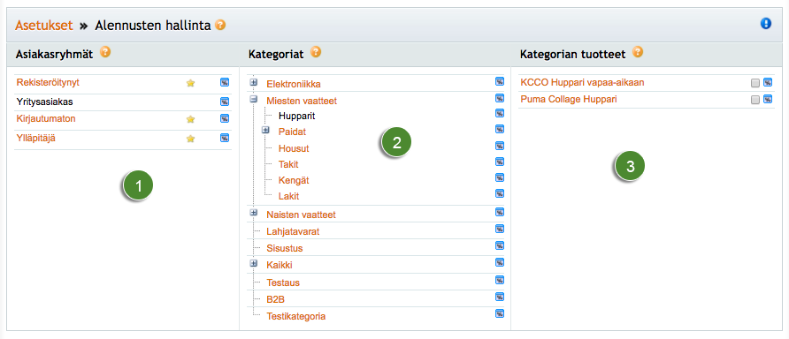This screenshot has width=789, height=339.
Task: Select Paidat subcategory
Action: pos(292,132)
